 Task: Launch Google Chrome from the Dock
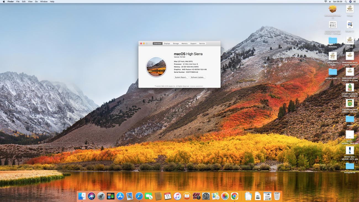[x=234, y=196]
